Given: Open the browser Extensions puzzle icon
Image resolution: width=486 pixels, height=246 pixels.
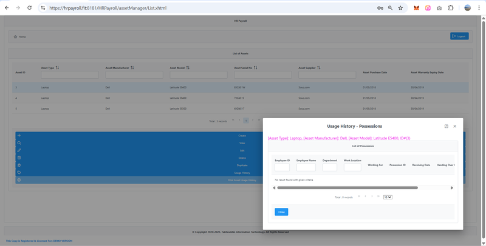Looking at the screenshot, I should [x=451, y=8].
